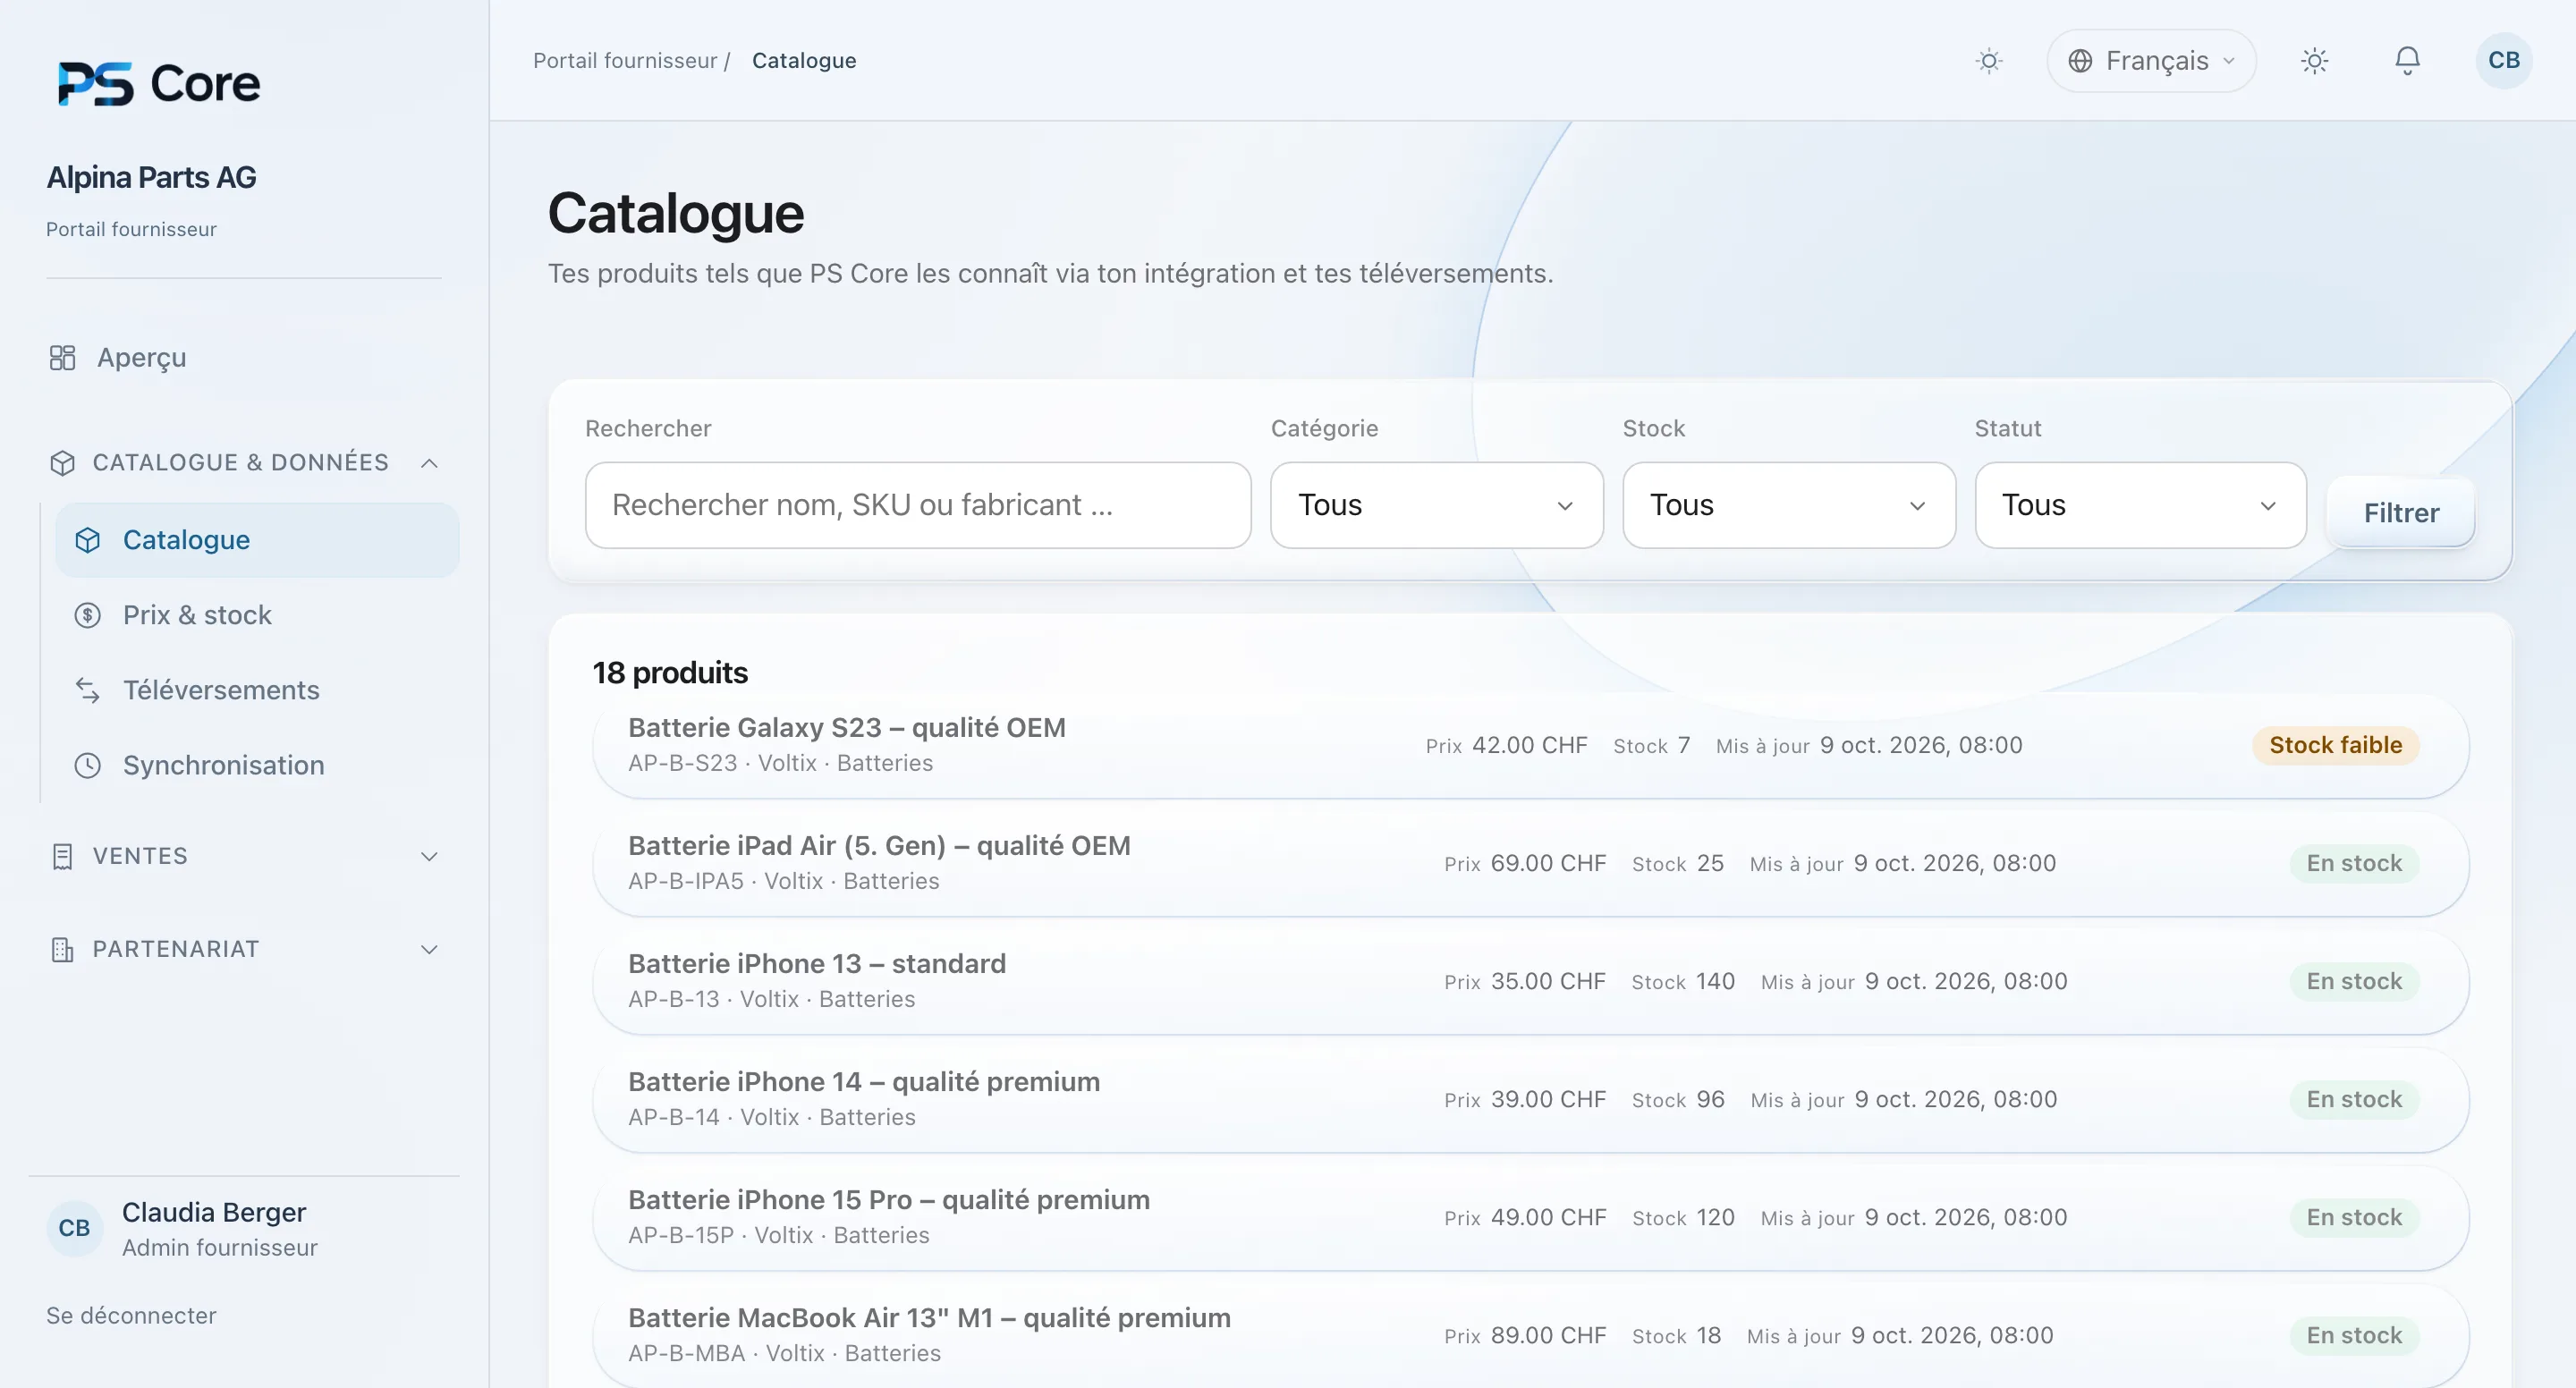Open the Batterie Galaxy S23 product row
Screen dimensions: 2576x1388
point(1530,745)
